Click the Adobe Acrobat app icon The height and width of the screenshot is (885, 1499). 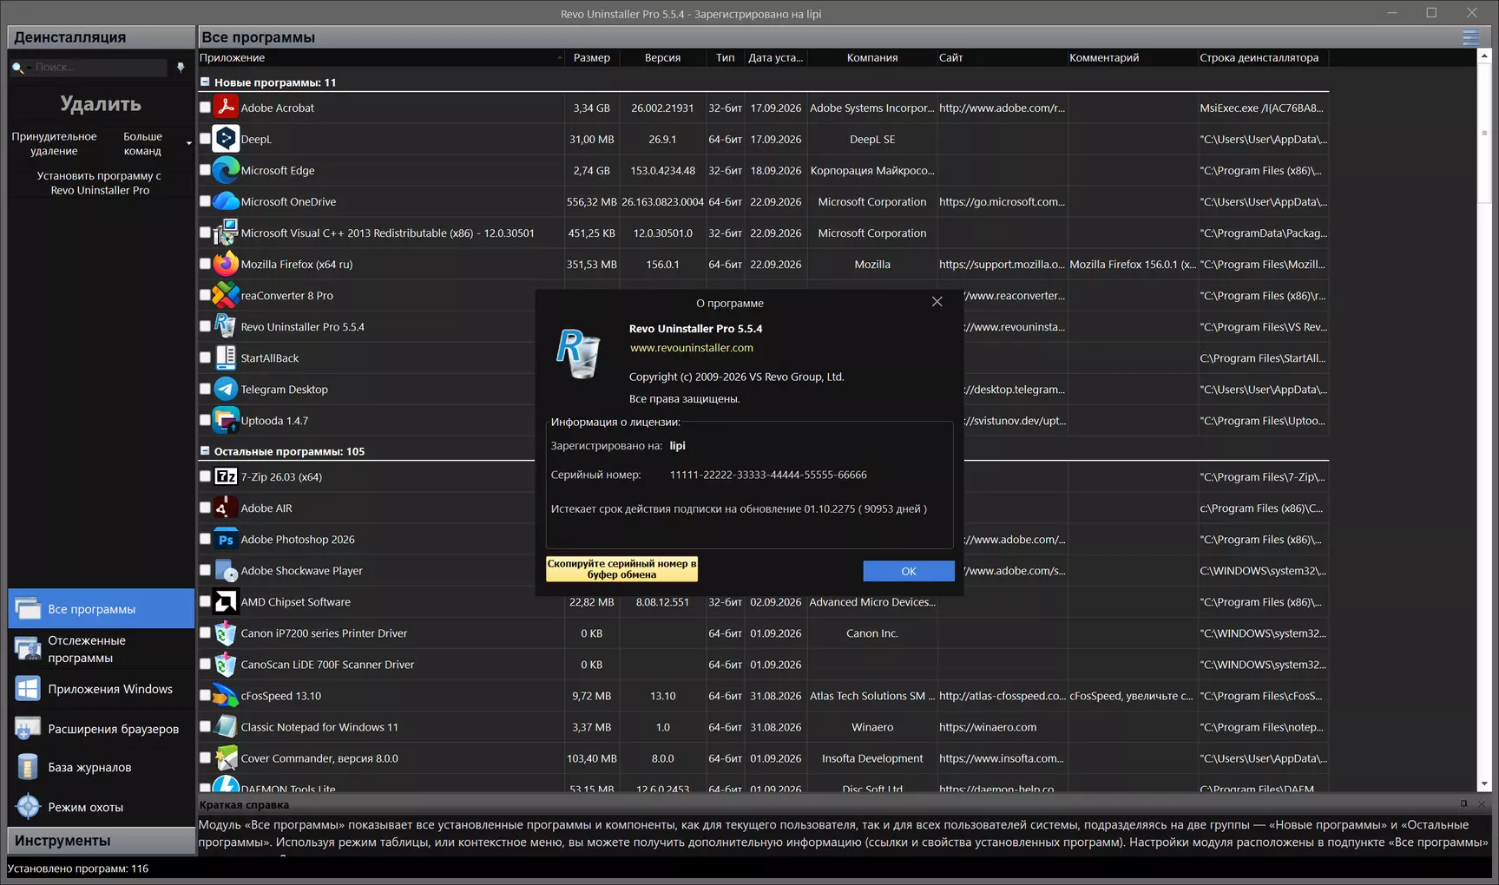(x=226, y=108)
